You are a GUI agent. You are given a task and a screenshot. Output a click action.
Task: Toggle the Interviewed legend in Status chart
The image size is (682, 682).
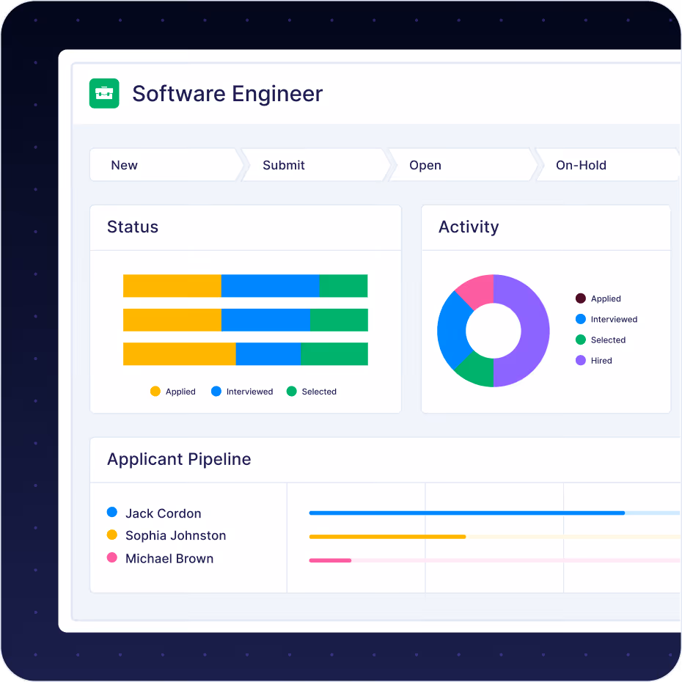coord(242,392)
